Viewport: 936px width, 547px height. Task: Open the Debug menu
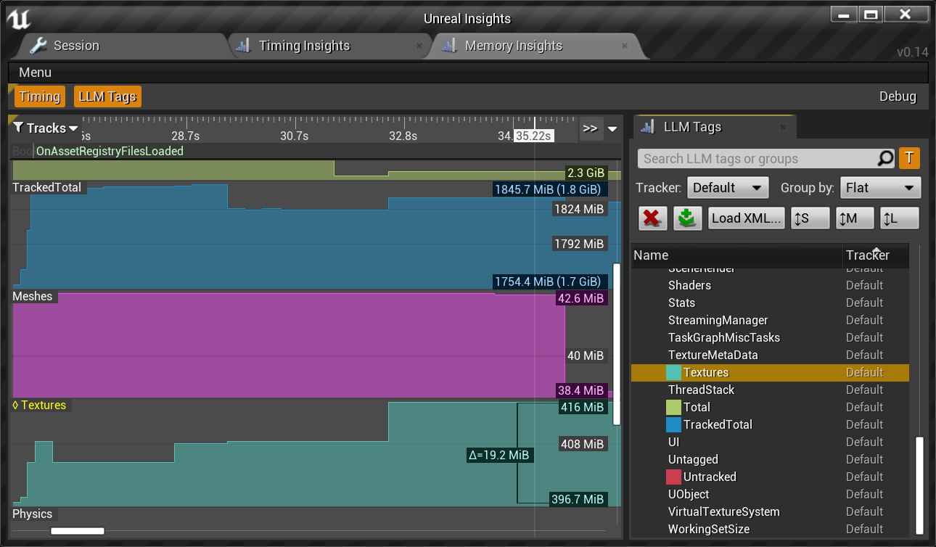[898, 96]
